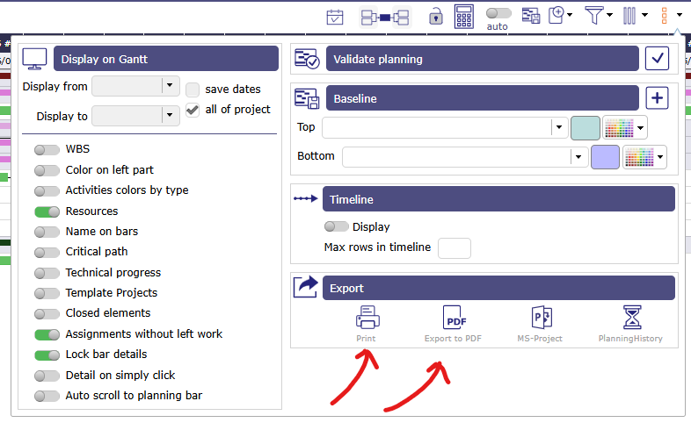The height and width of the screenshot is (437, 691).
Task: Click the Print export icon
Action: [367, 317]
